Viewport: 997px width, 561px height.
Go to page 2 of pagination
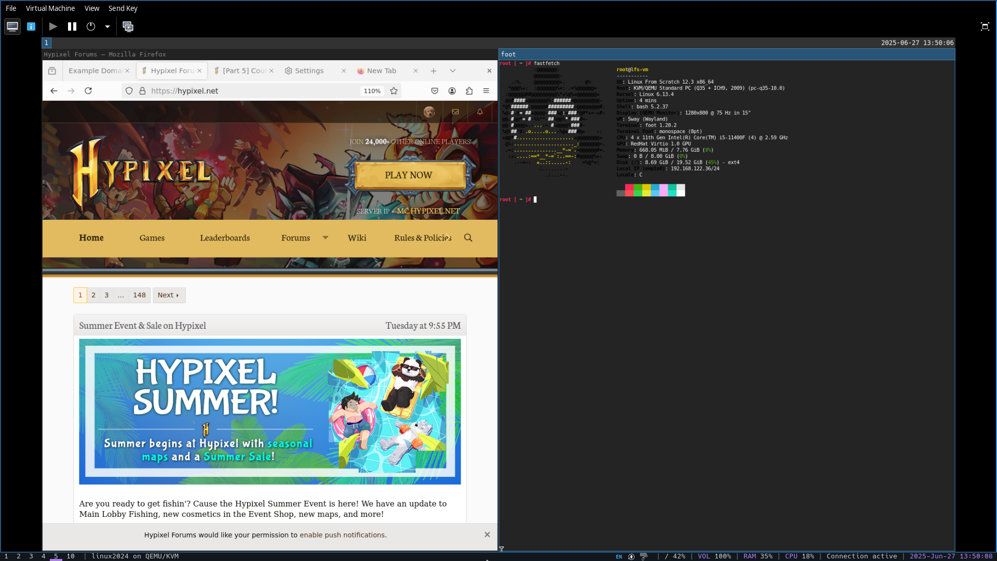point(93,295)
